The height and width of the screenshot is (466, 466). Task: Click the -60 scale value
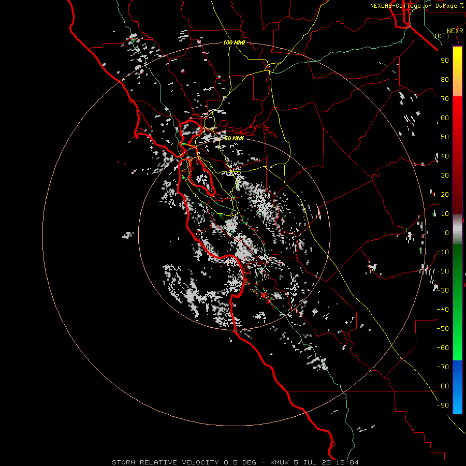[443, 348]
